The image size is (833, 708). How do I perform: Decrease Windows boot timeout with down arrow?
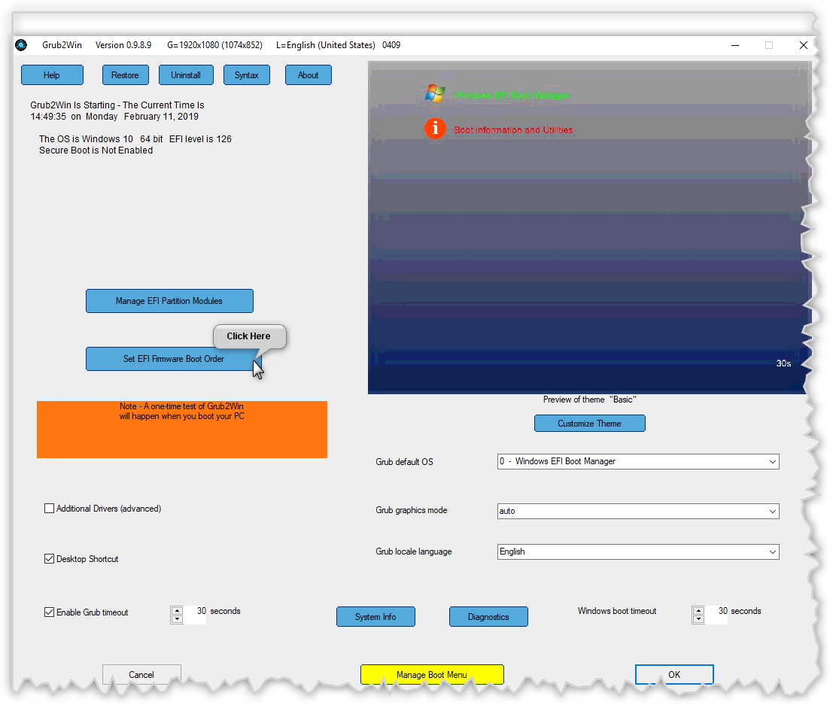698,619
